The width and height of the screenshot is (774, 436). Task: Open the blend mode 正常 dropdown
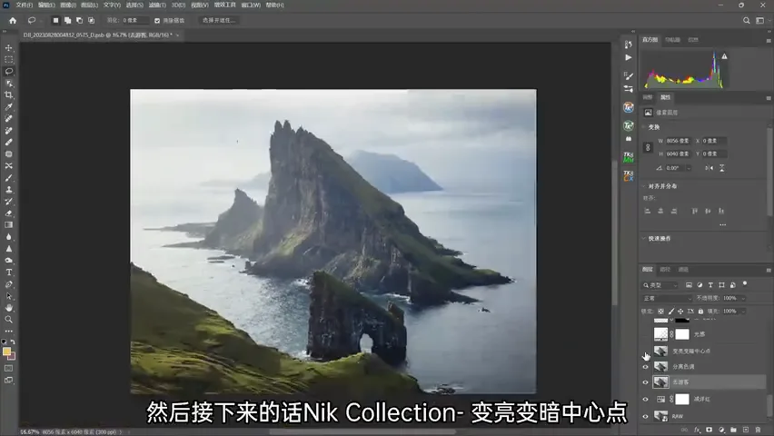668,298
